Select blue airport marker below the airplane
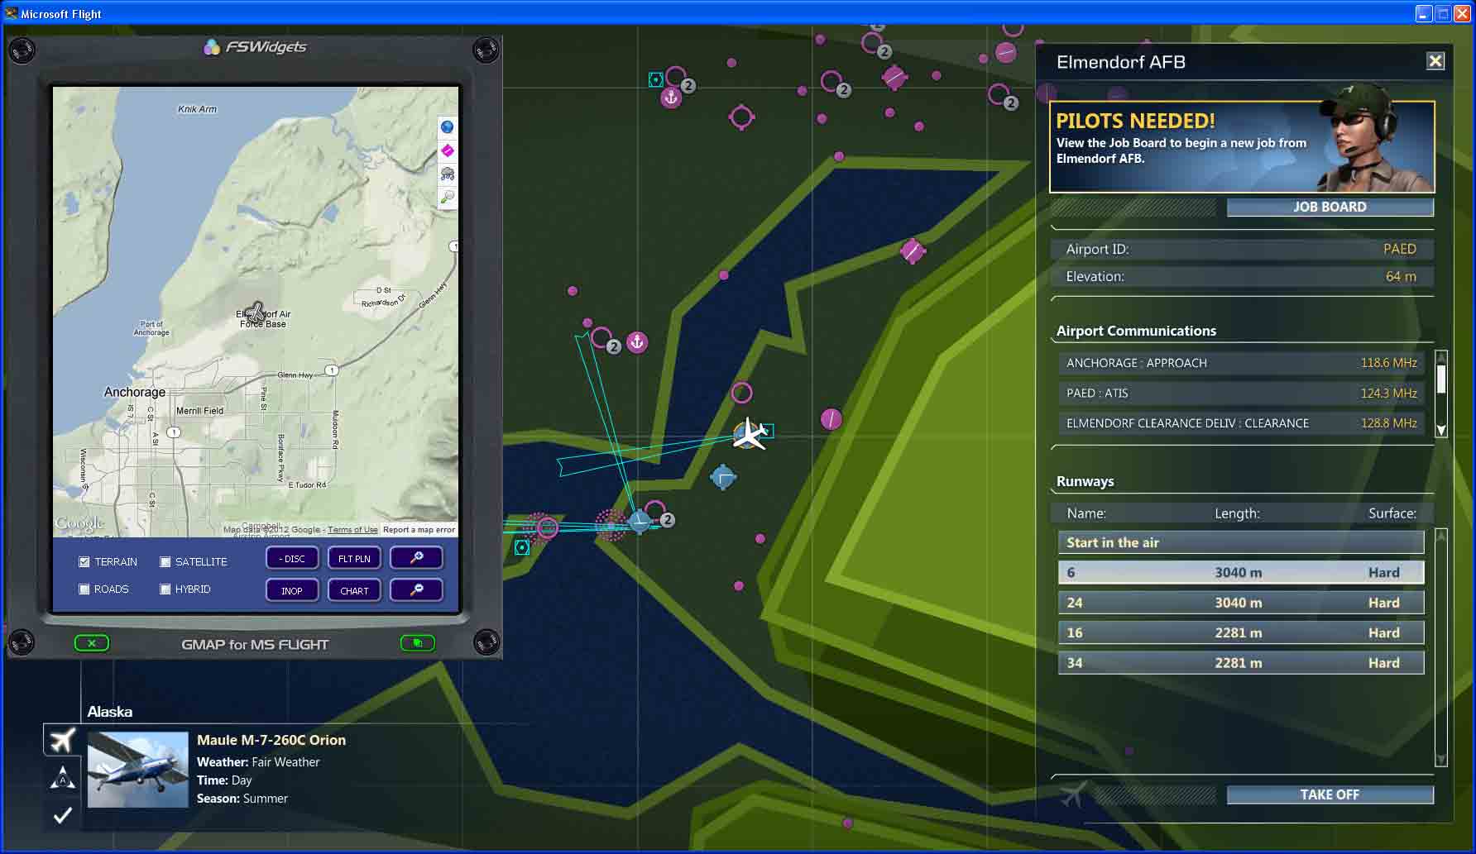The image size is (1476, 854). click(723, 477)
